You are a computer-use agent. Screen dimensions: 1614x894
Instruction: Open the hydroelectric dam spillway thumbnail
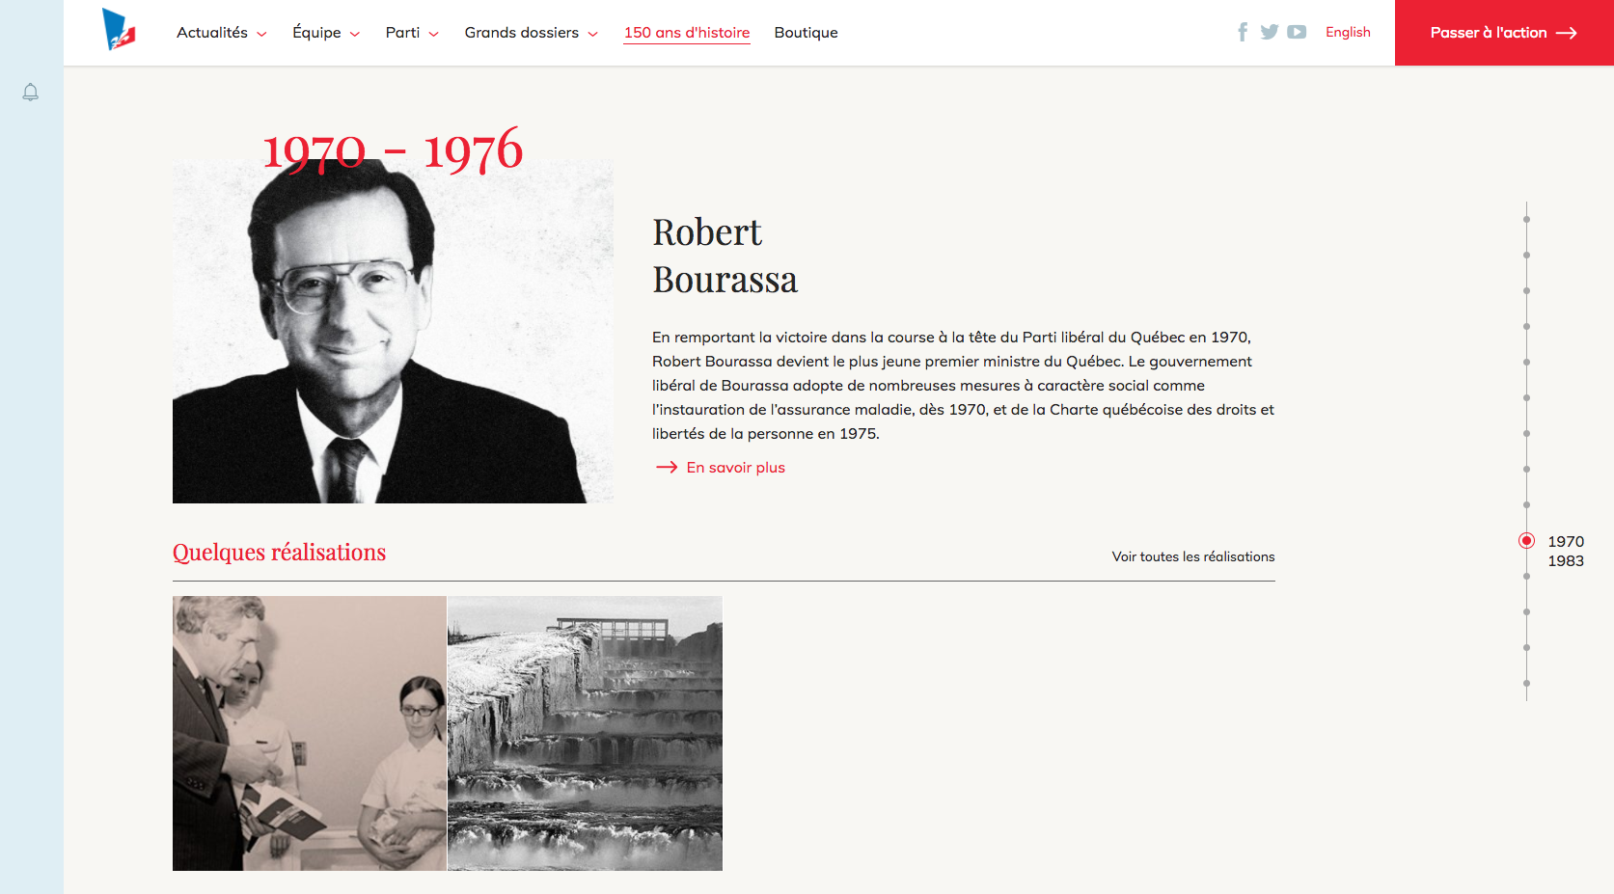(x=585, y=733)
